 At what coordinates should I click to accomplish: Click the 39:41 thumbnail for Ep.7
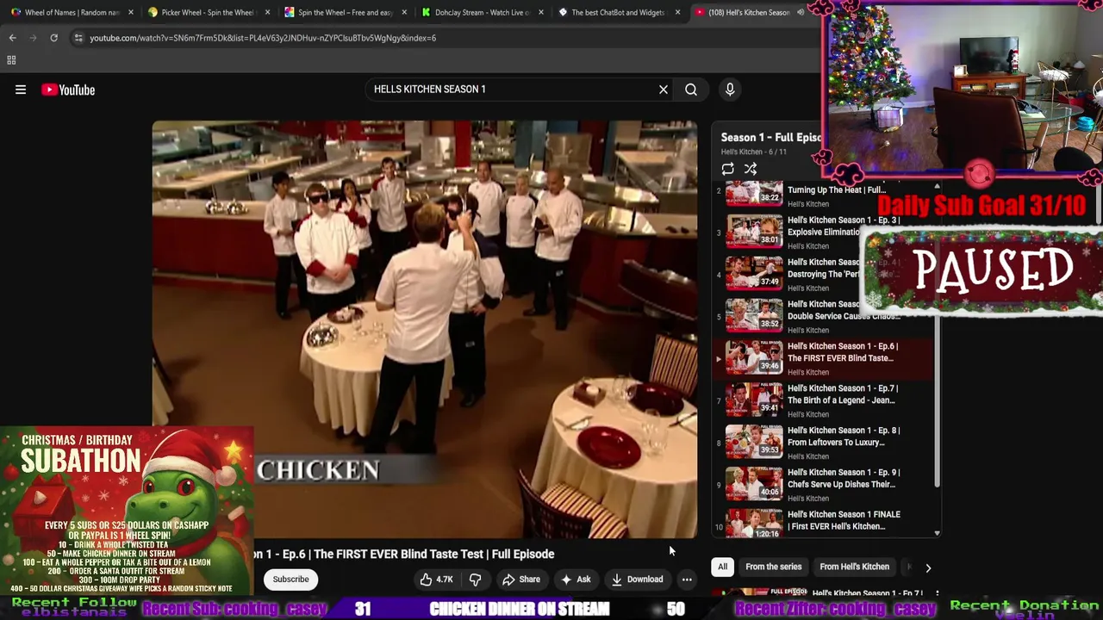754,400
